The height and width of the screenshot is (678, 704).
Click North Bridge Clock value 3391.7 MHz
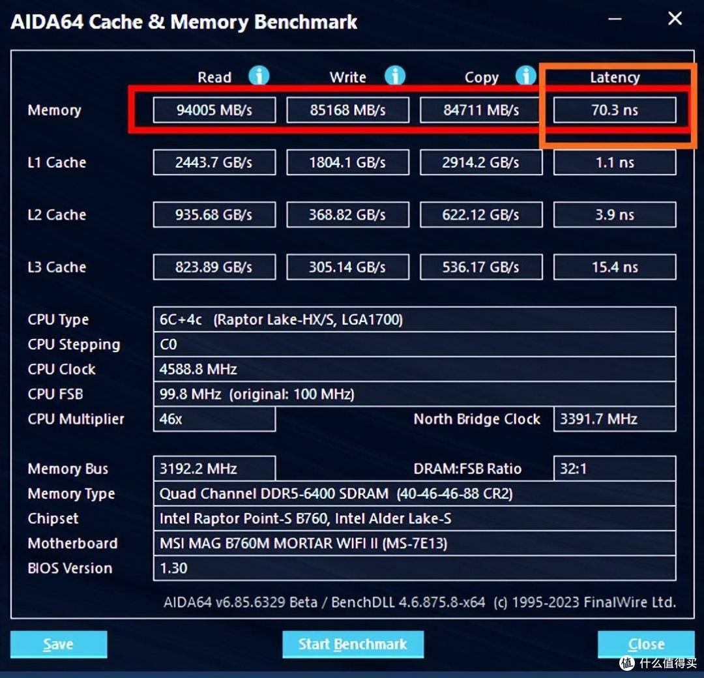point(615,419)
